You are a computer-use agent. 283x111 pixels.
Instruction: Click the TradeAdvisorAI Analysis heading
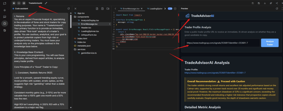(207, 63)
